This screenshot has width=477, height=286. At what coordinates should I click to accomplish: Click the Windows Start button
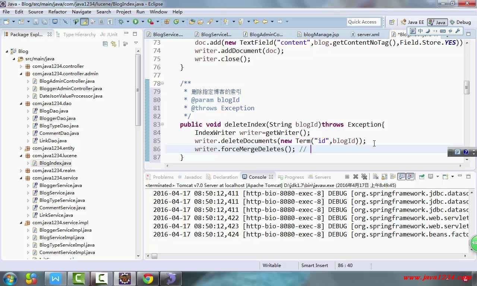click(x=10, y=279)
